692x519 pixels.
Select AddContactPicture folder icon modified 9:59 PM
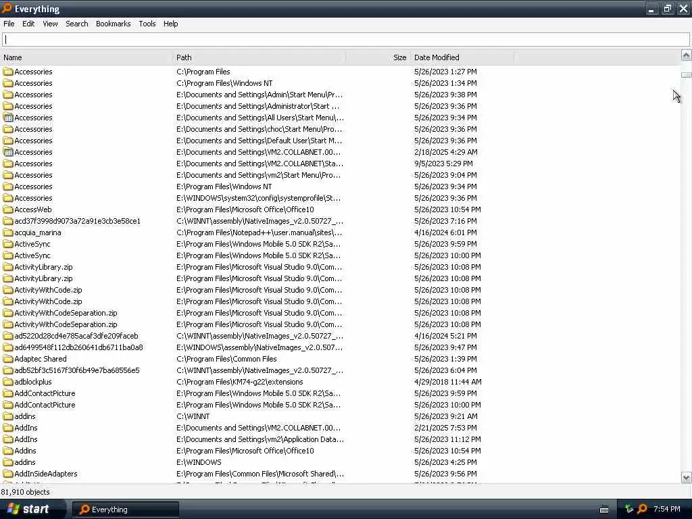coord(8,393)
